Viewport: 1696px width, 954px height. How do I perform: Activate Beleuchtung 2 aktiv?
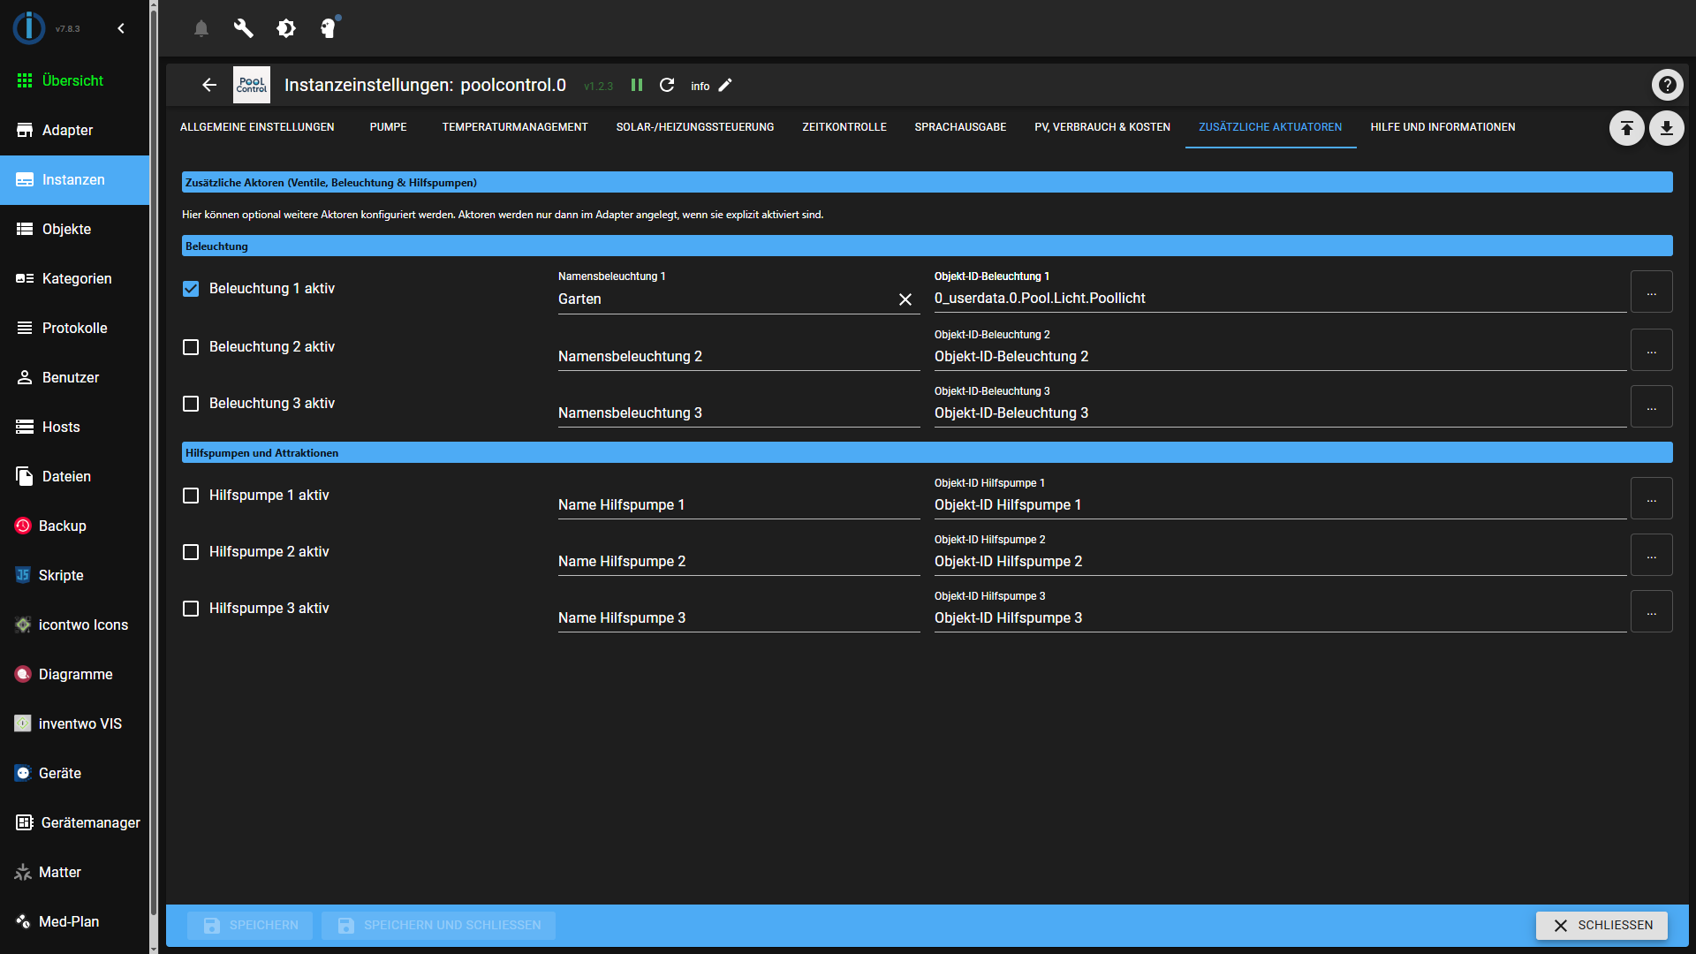click(190, 347)
